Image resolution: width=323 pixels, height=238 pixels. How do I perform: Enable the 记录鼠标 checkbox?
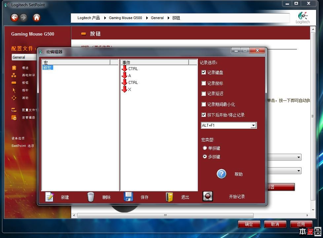[203, 83]
